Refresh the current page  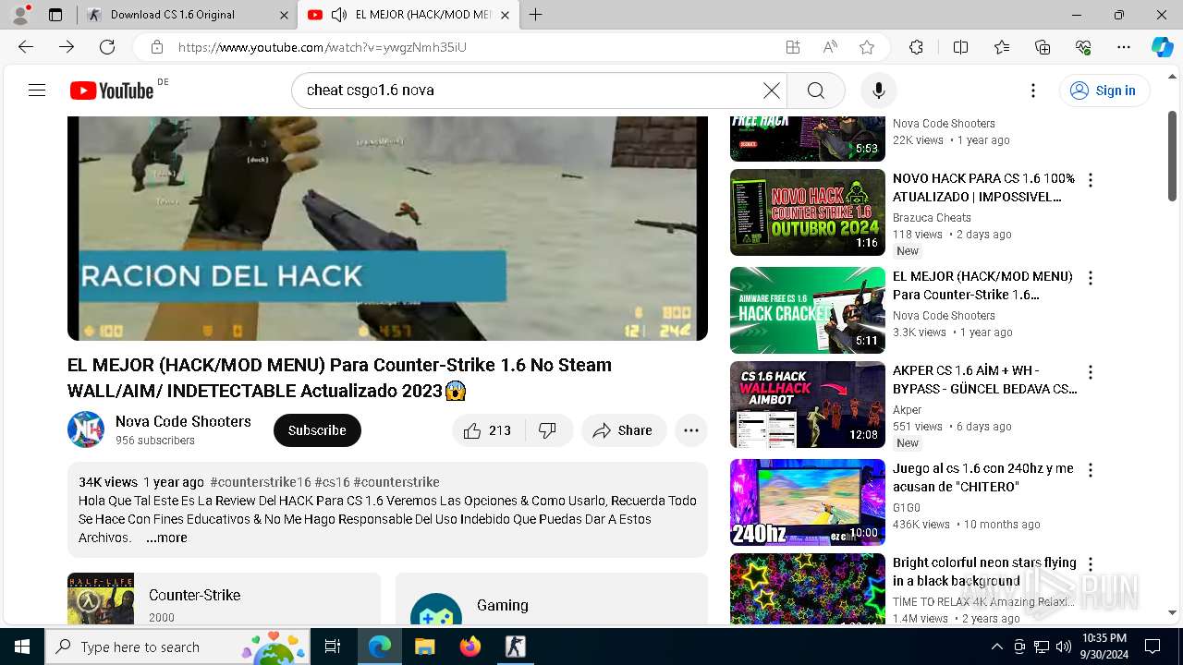107,47
